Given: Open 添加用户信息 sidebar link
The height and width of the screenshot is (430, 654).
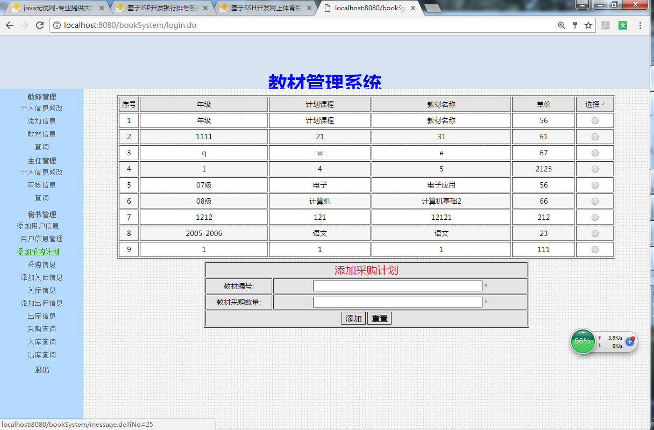Looking at the screenshot, I should click(x=38, y=226).
